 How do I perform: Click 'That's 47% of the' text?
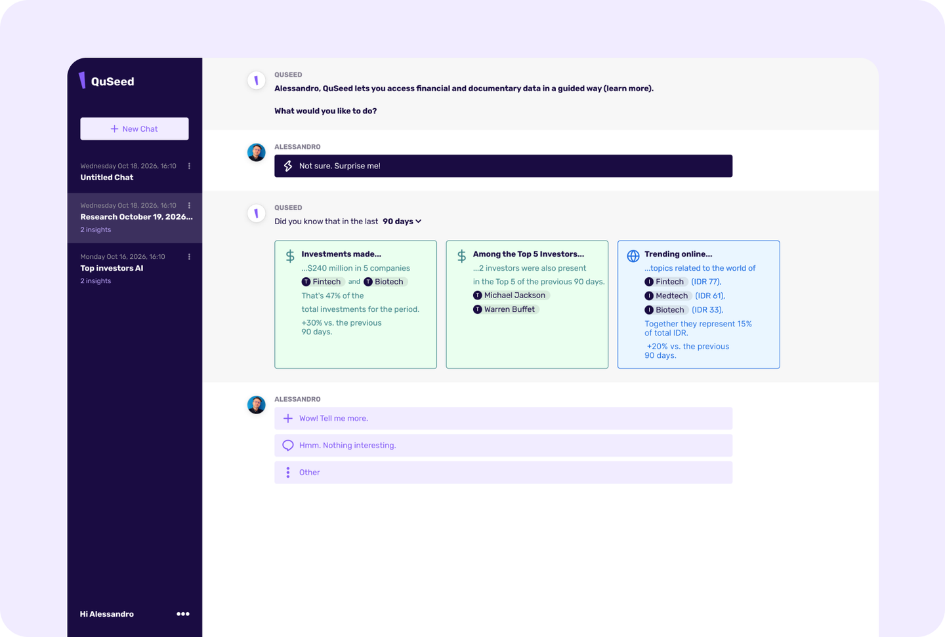coord(333,296)
